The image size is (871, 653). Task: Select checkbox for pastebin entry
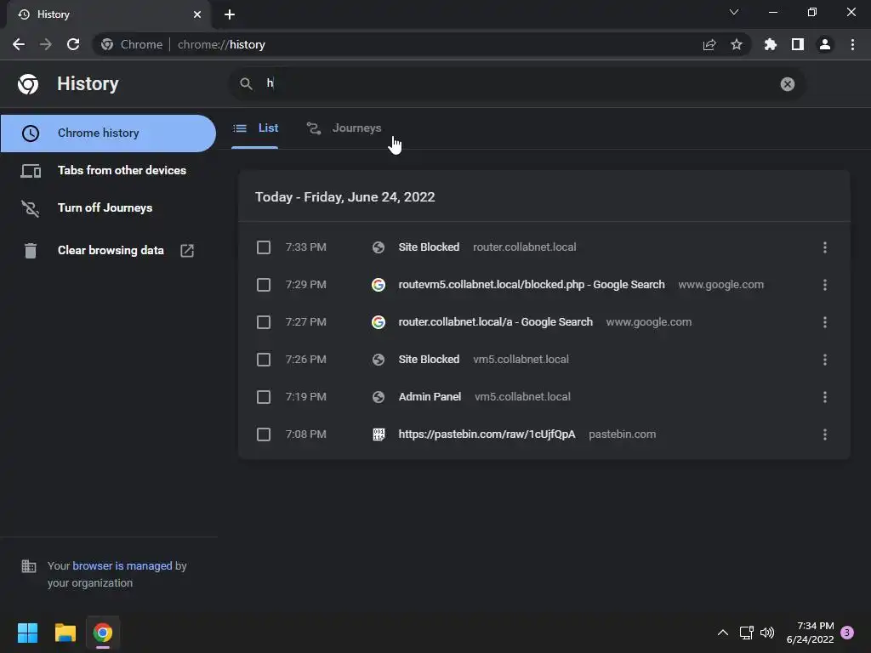(x=264, y=434)
